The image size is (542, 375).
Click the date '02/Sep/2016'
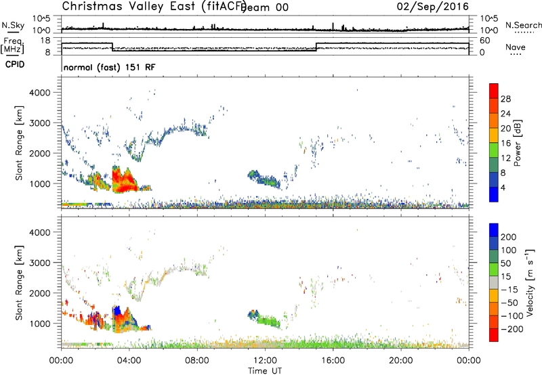(x=432, y=6)
